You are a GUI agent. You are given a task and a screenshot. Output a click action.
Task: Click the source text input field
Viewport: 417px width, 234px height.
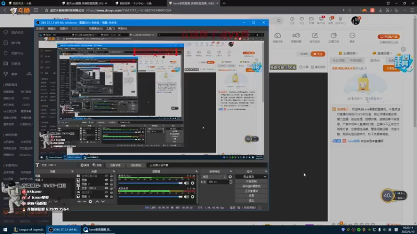point(206,165)
